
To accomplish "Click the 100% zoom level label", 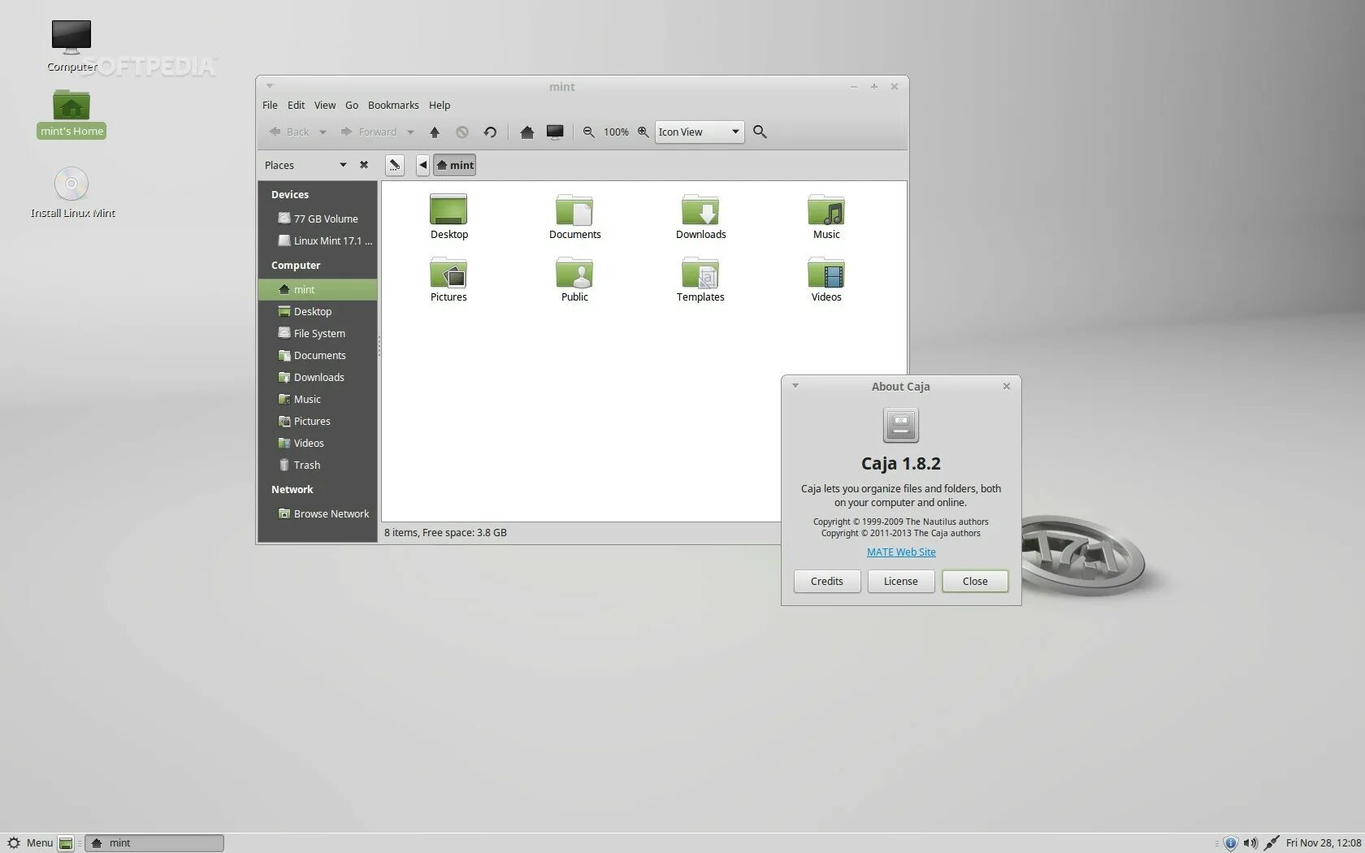I will point(616,132).
